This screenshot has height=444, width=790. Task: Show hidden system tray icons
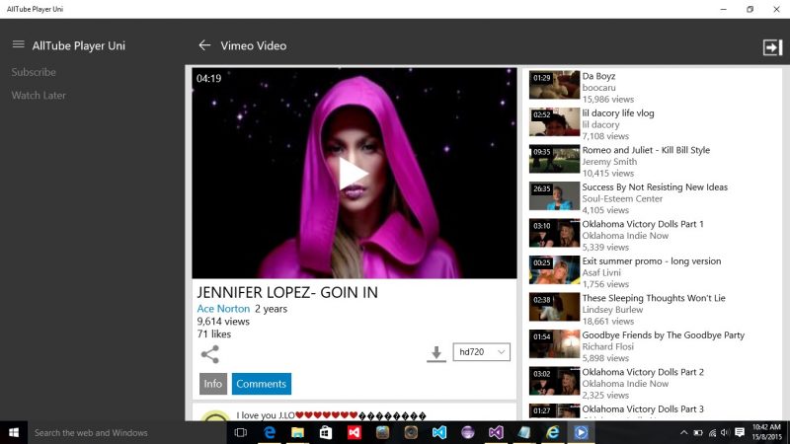click(683, 432)
